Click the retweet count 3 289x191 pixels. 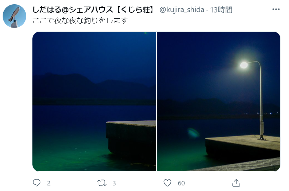click(114, 183)
